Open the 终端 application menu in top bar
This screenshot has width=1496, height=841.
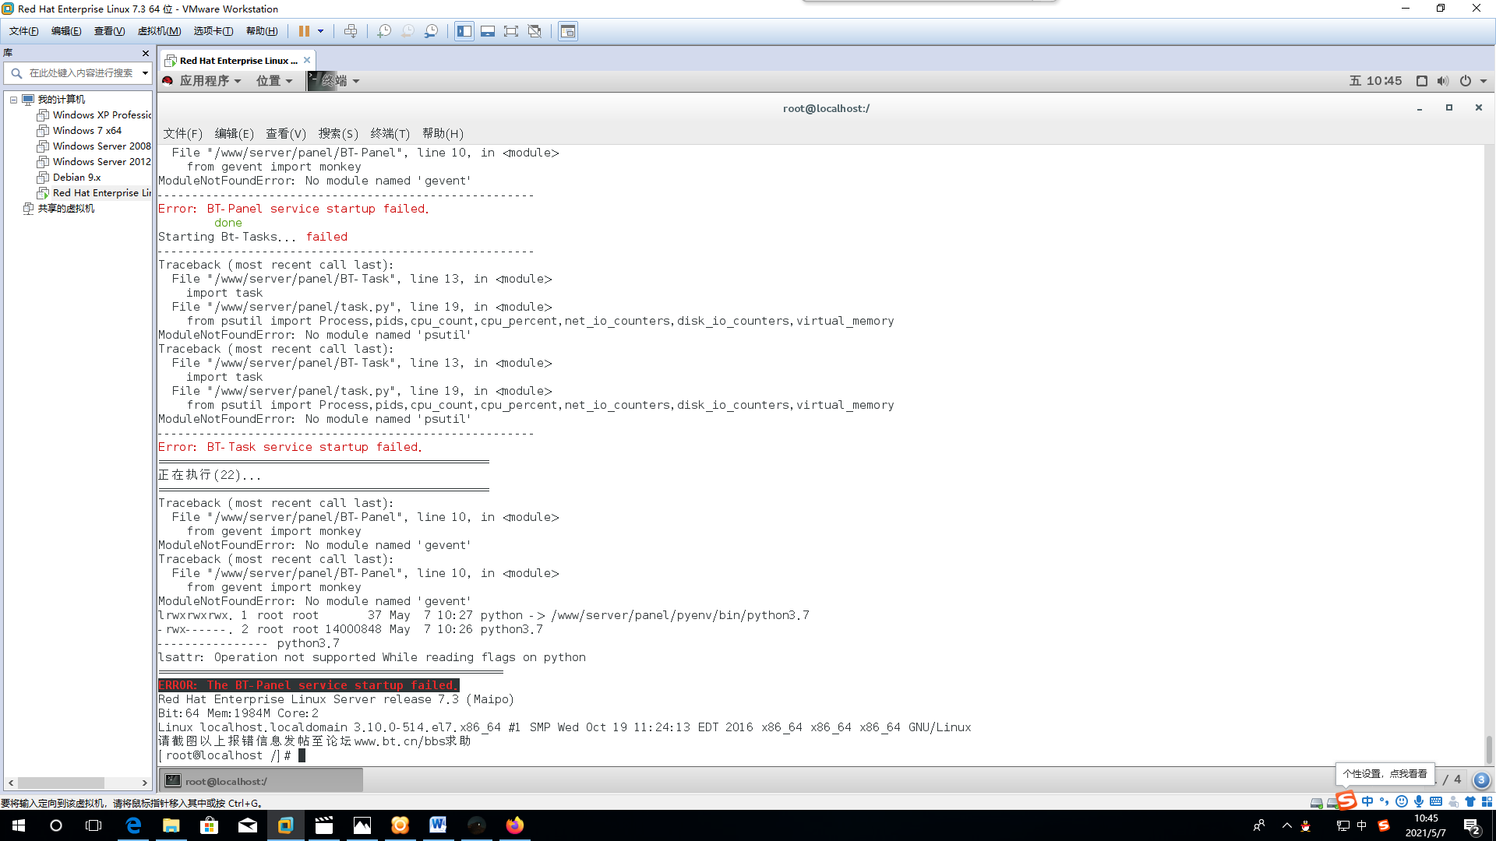tap(334, 81)
